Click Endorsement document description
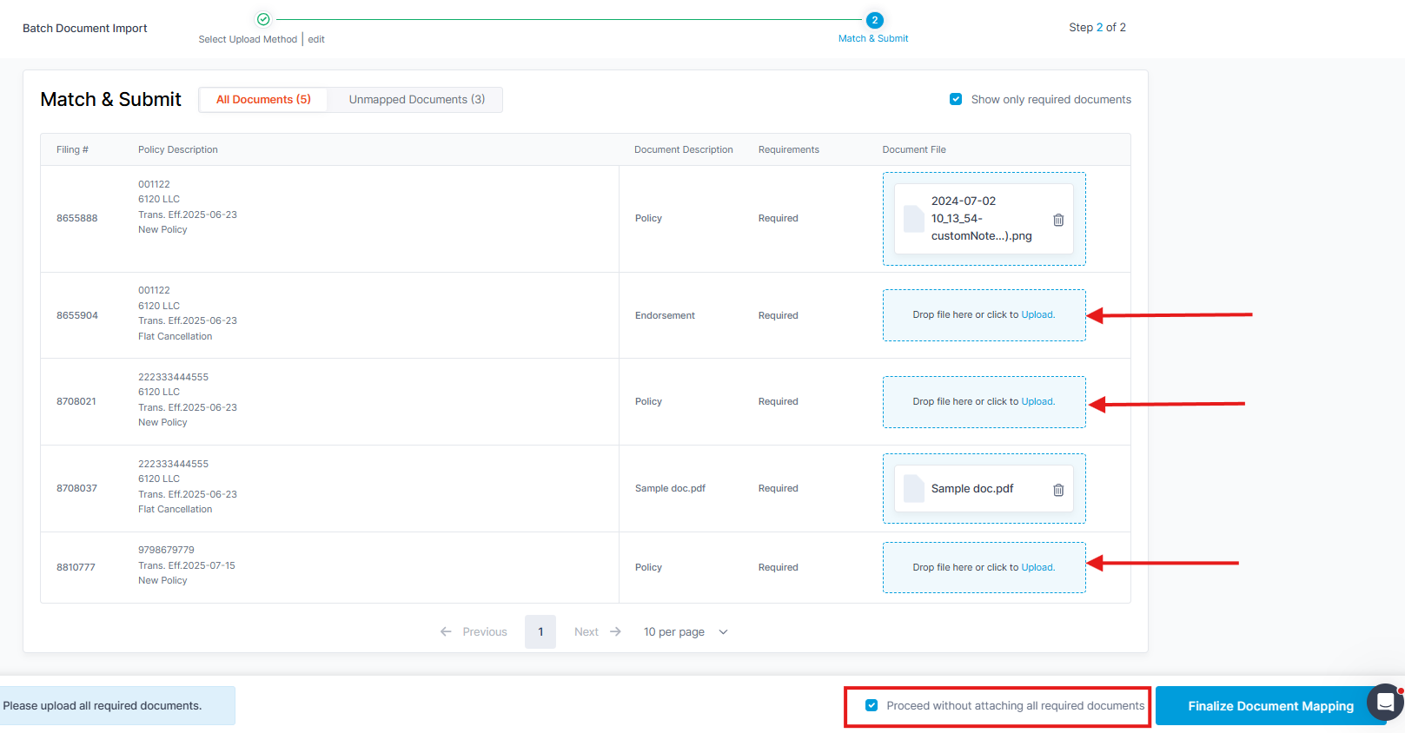This screenshot has width=1405, height=733. click(x=665, y=315)
